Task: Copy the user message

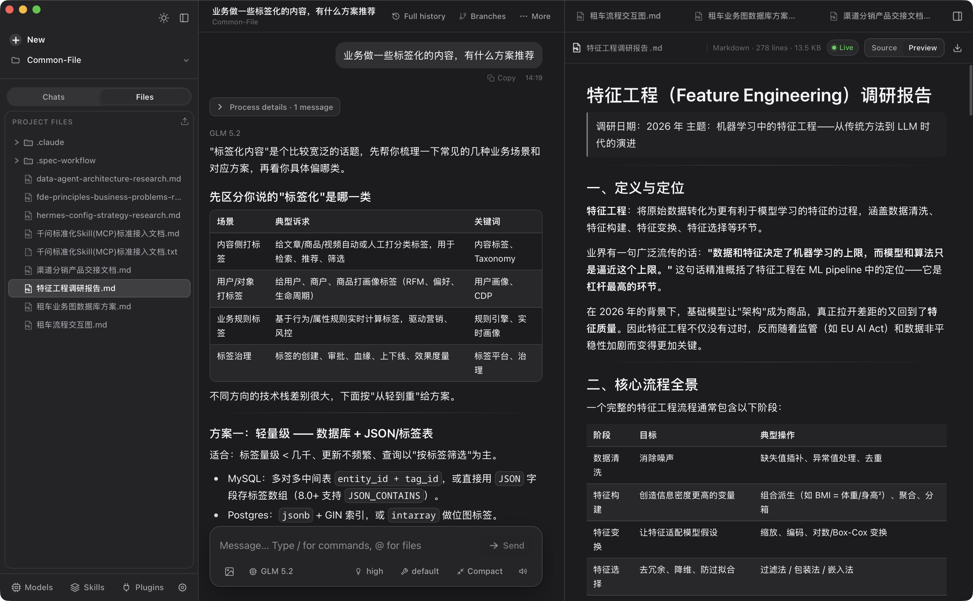Action: coord(501,78)
